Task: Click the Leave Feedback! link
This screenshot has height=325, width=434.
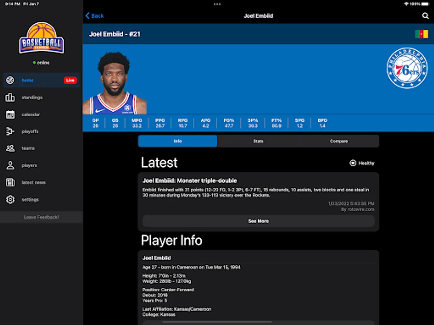Action: pyautogui.click(x=41, y=217)
